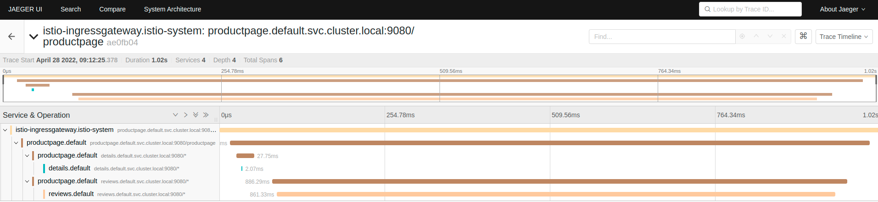Select details.default span row
The image size is (878, 202).
pyautogui.click(x=132, y=169)
